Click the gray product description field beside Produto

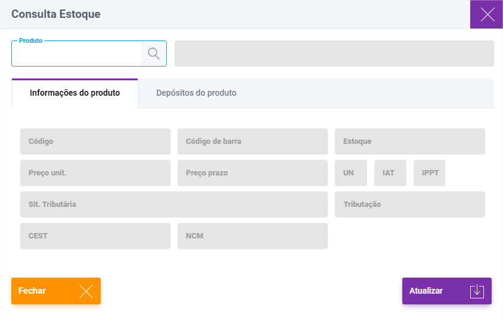point(334,54)
